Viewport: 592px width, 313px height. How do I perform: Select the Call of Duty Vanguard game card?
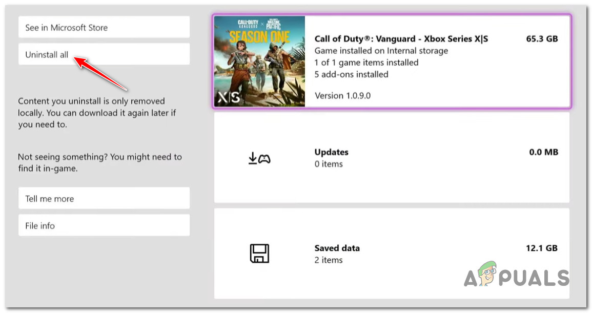392,61
